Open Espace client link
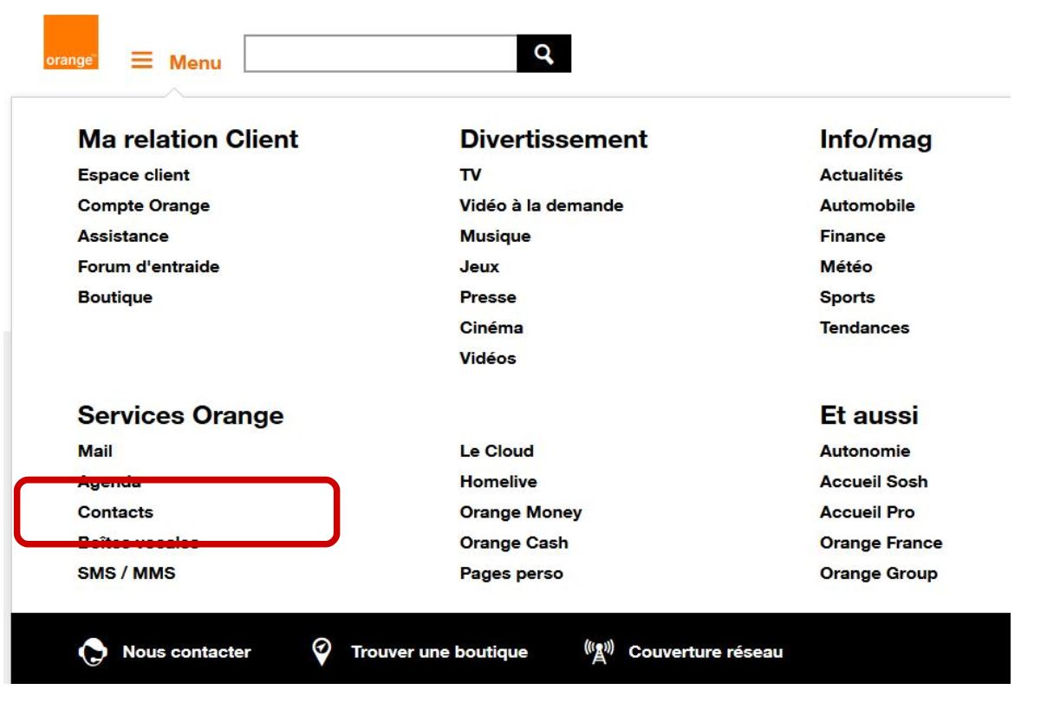Viewport: 1047px width, 709px height. (x=133, y=175)
